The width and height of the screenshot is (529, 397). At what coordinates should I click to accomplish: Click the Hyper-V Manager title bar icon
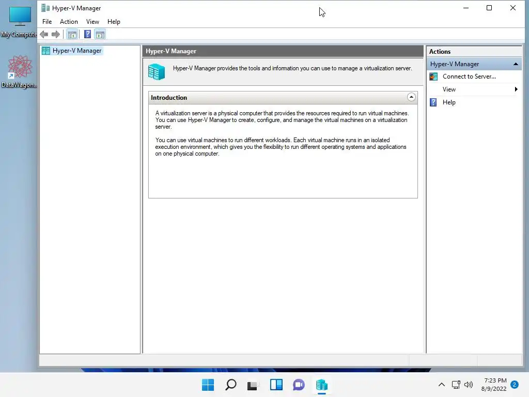[45, 8]
